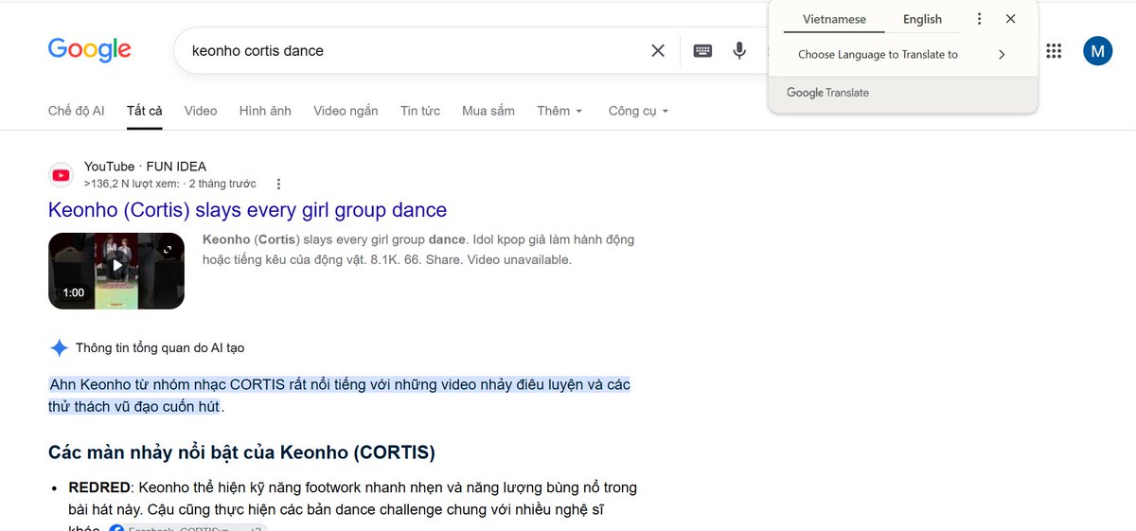Select the Vietnamese translate tab

click(x=834, y=19)
